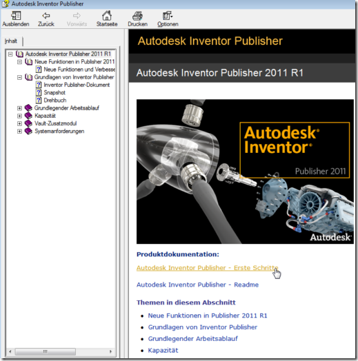Follow the Grundlegender Arbeitsablauf page link
The height and width of the screenshot is (361, 358).
point(192,339)
